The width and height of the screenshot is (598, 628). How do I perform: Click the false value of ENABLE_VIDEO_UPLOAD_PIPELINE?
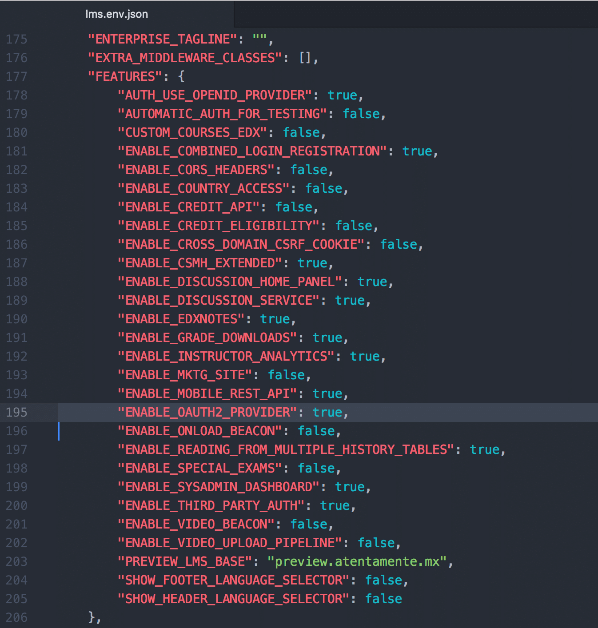[x=376, y=543]
